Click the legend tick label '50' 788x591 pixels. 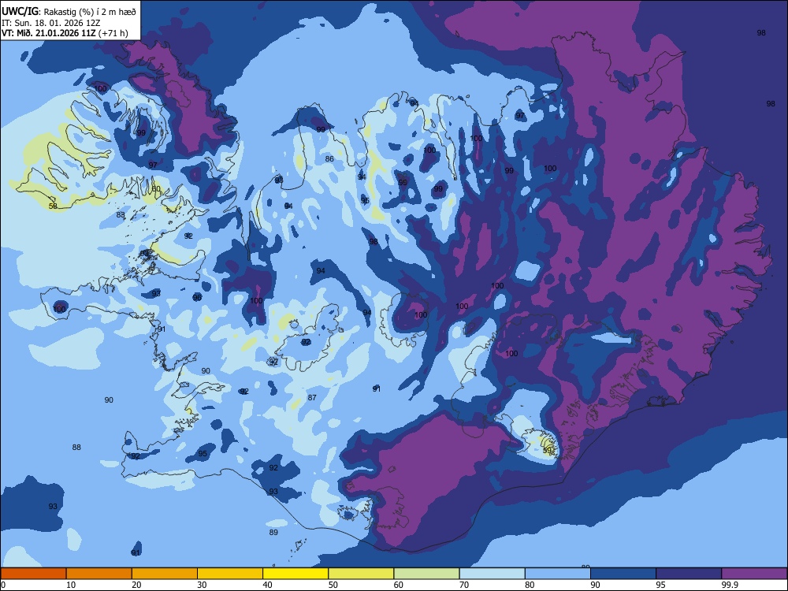point(333,585)
